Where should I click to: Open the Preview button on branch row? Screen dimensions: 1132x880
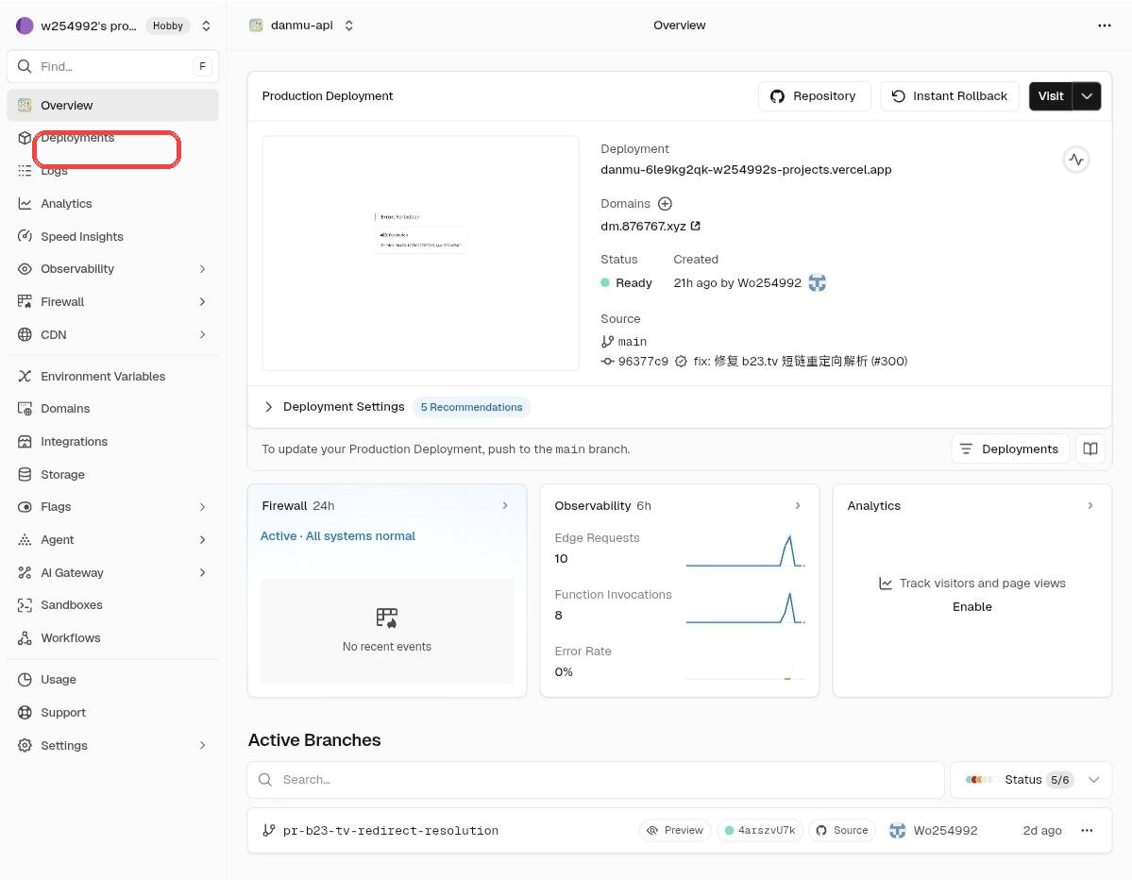coord(675,830)
